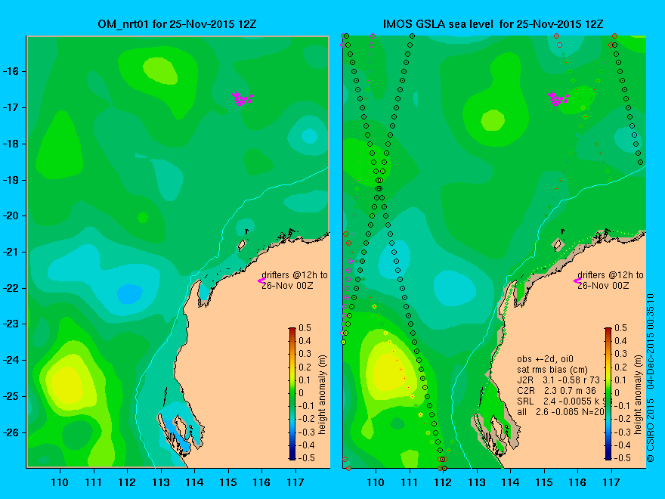Click the CSIRO 2015 copyright timestamp text

[x=650, y=378]
